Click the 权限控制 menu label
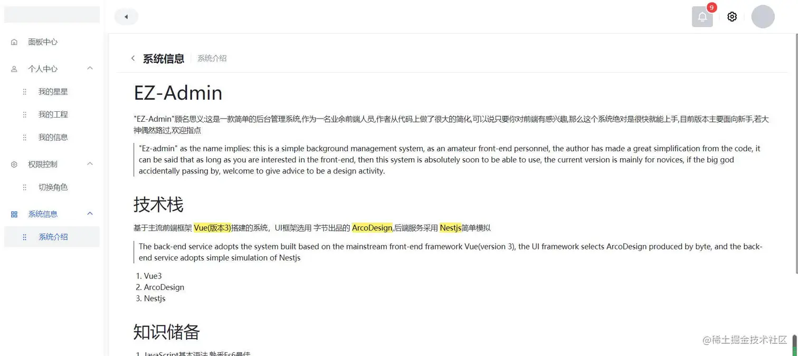 [x=43, y=165]
